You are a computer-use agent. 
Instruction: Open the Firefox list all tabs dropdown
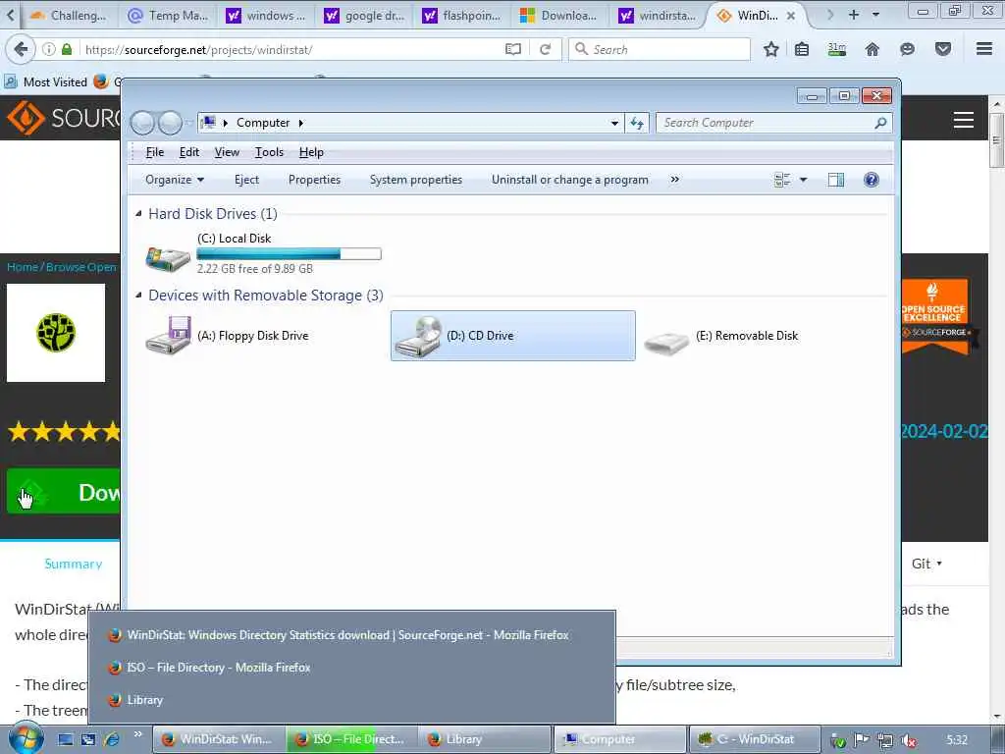(875, 14)
